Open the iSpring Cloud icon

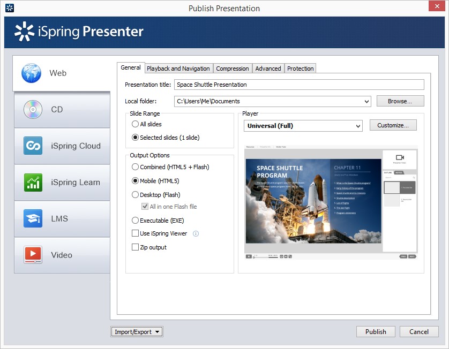click(x=33, y=146)
